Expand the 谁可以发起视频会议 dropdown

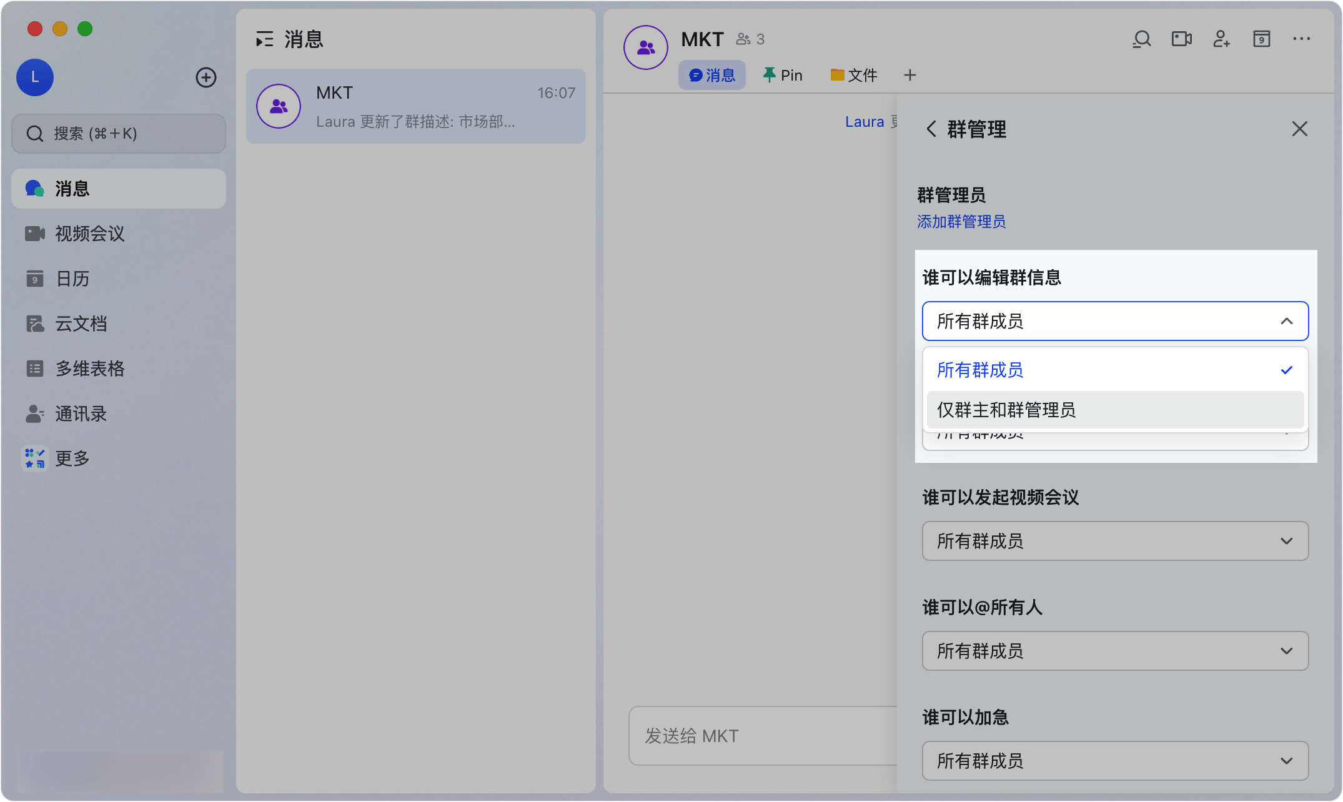(x=1116, y=541)
